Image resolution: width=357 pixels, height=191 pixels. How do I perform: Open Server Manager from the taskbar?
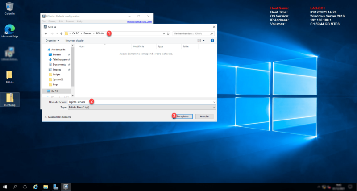point(56,187)
